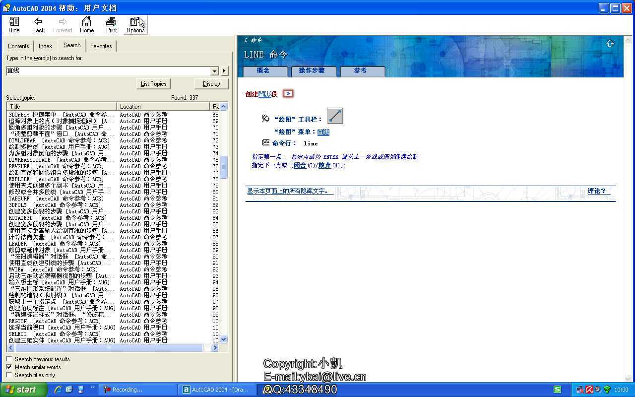Image resolution: width=635 pixels, height=397 pixels.
Task: Click the Hide toolbar icon
Action: (x=14, y=24)
